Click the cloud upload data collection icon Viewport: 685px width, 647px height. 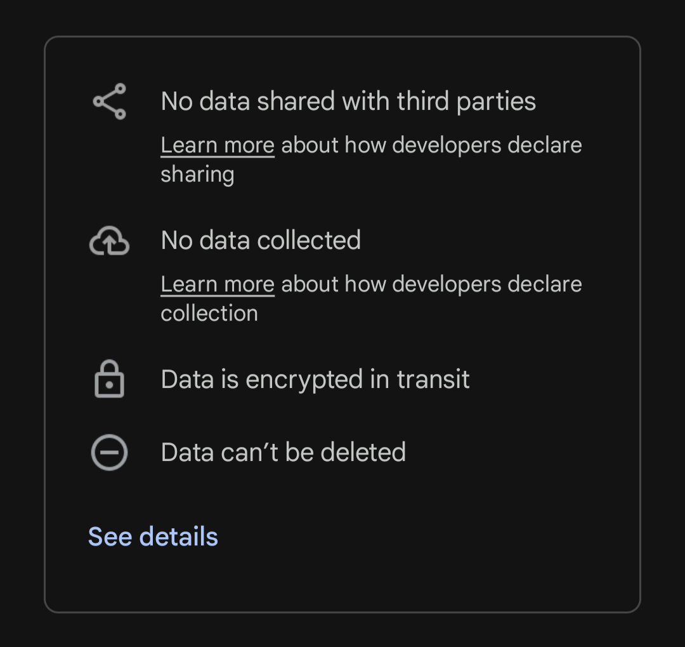pos(109,241)
